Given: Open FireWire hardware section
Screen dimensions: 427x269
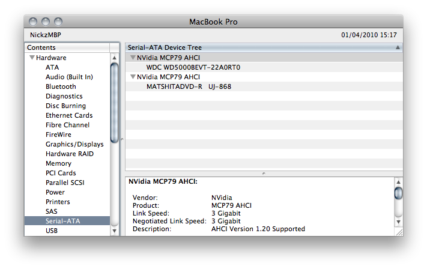Looking at the screenshot, I should (58, 134).
